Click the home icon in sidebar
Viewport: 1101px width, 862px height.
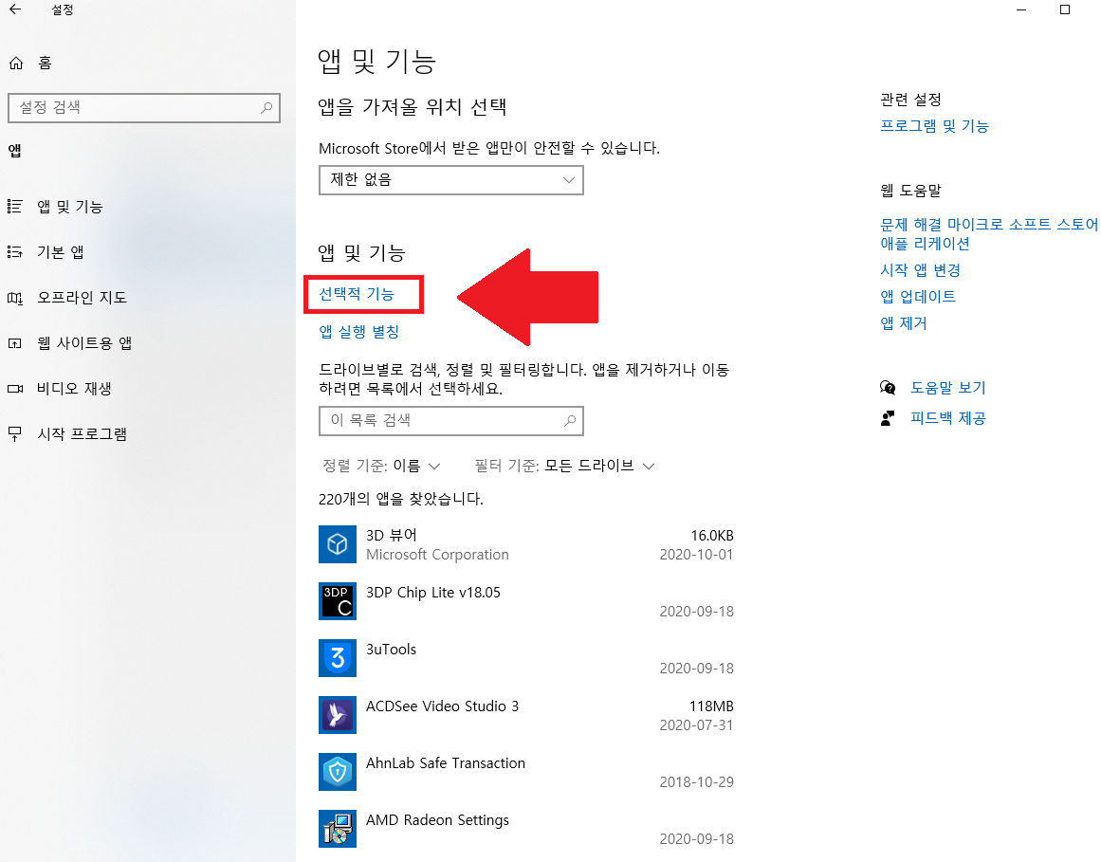click(16, 64)
